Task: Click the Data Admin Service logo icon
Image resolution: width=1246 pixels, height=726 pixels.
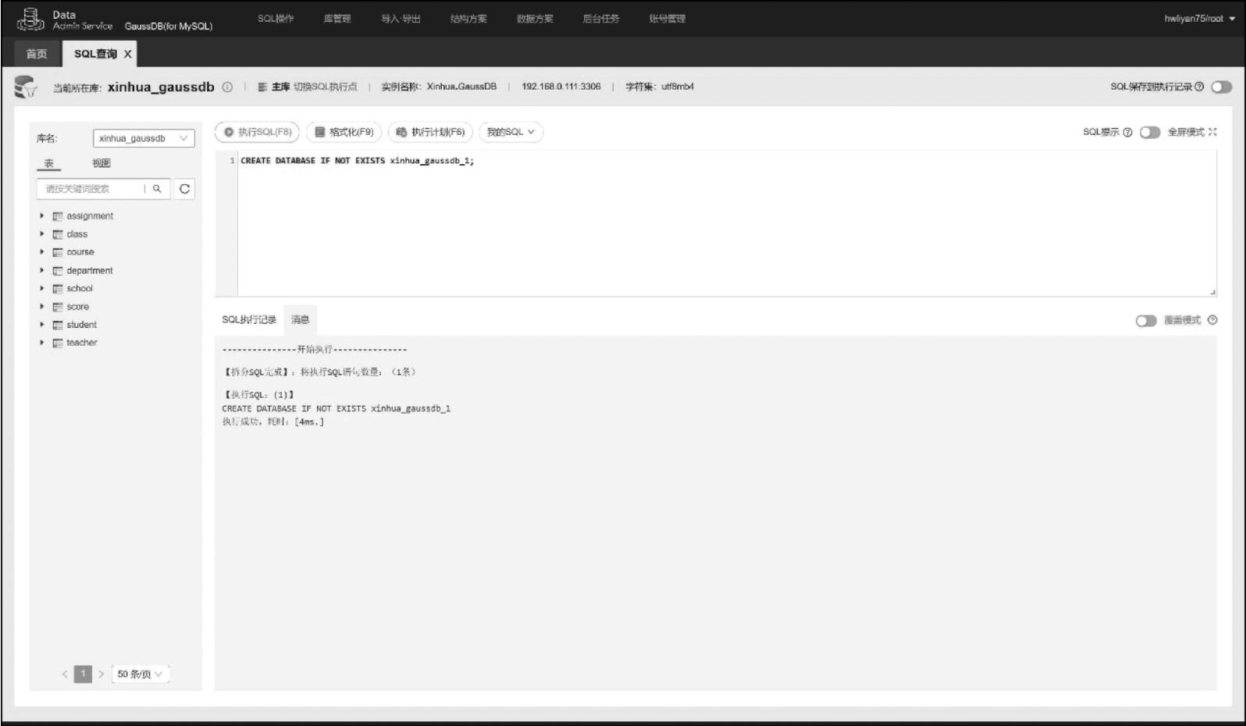Action: coord(30,20)
